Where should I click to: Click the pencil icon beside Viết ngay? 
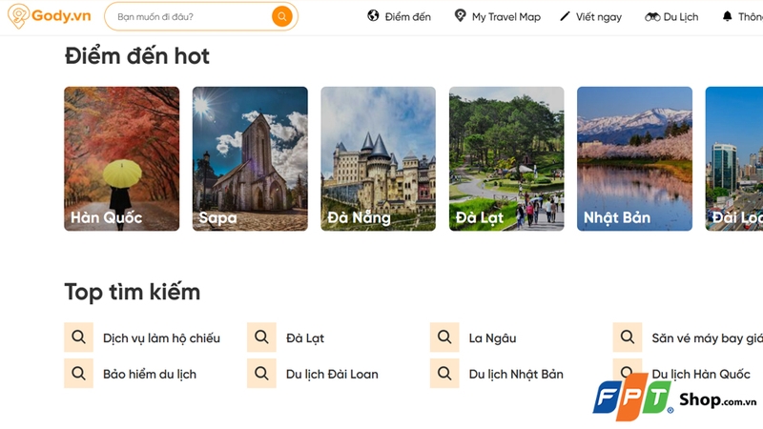pyautogui.click(x=566, y=16)
